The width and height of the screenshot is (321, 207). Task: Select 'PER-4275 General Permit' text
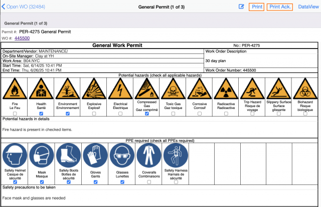click(45, 32)
